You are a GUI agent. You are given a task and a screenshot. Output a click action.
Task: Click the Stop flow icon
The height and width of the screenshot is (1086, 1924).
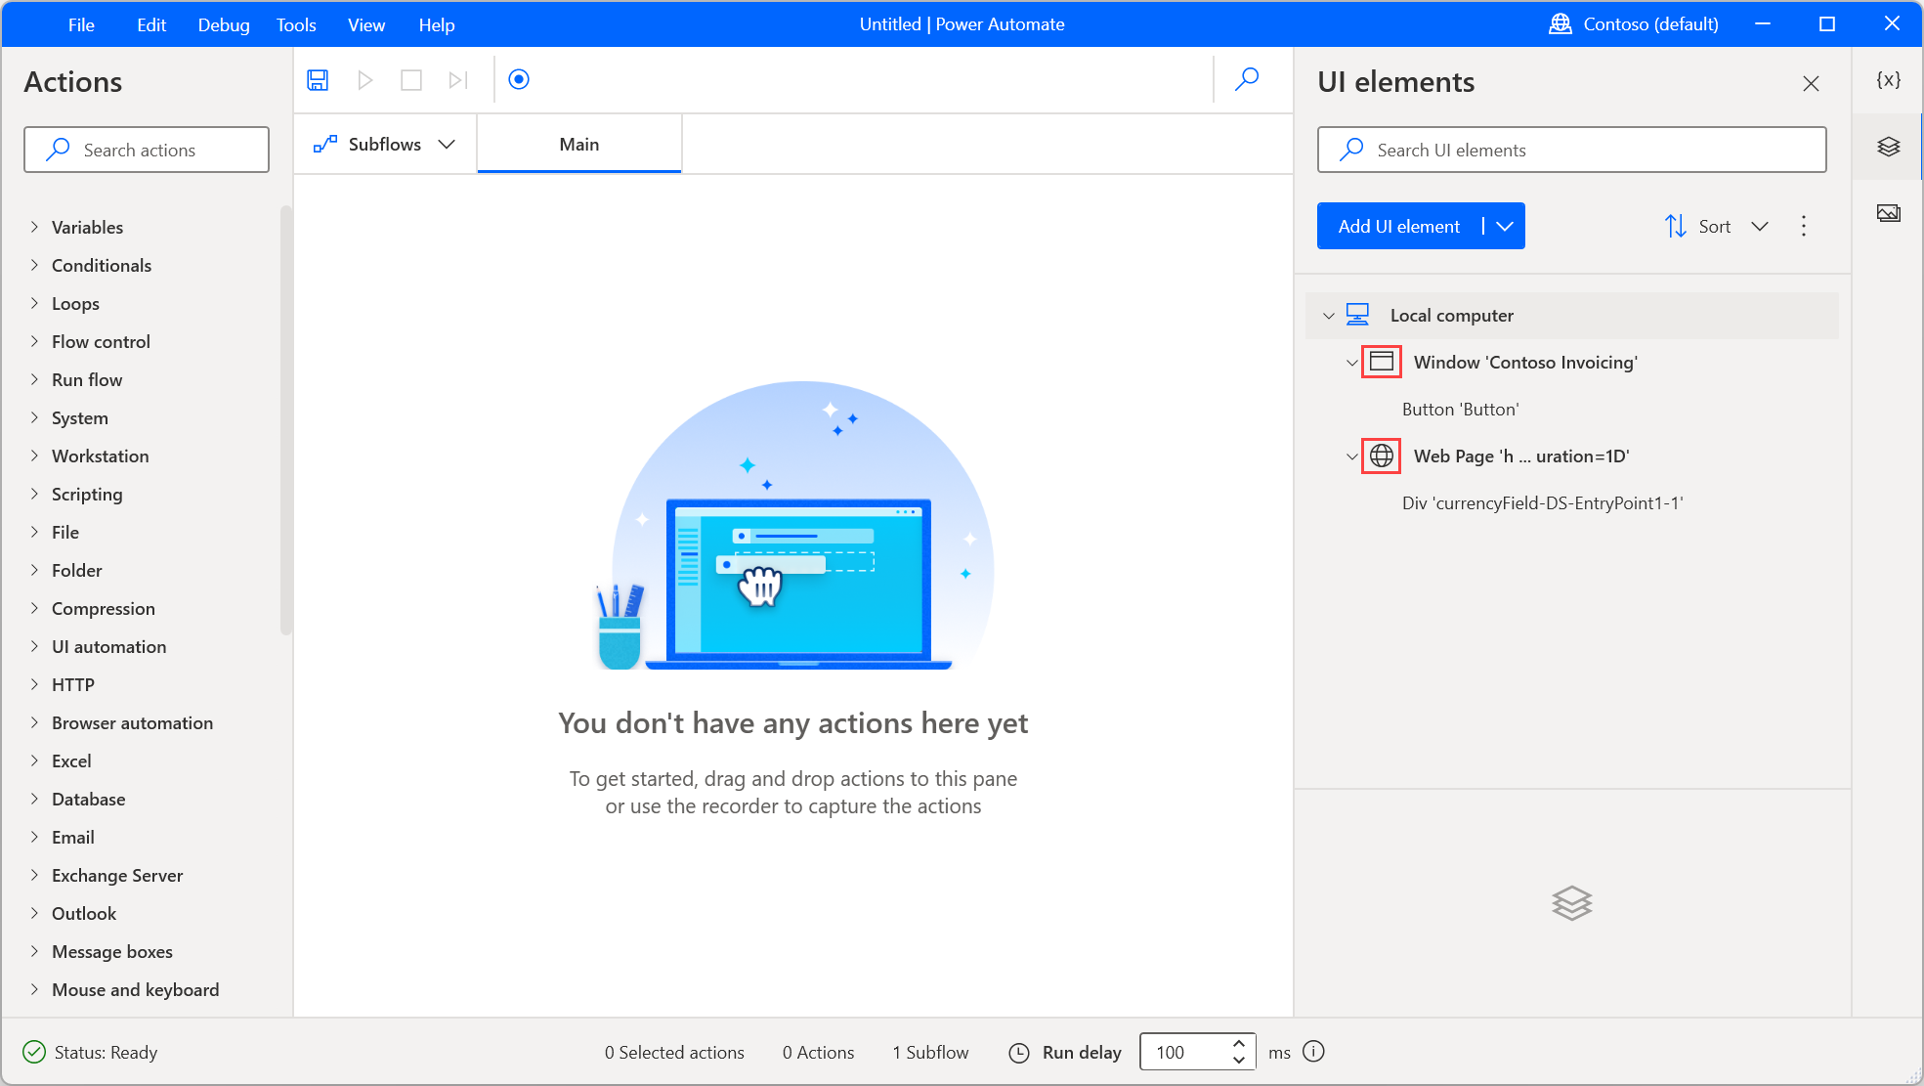click(x=412, y=79)
